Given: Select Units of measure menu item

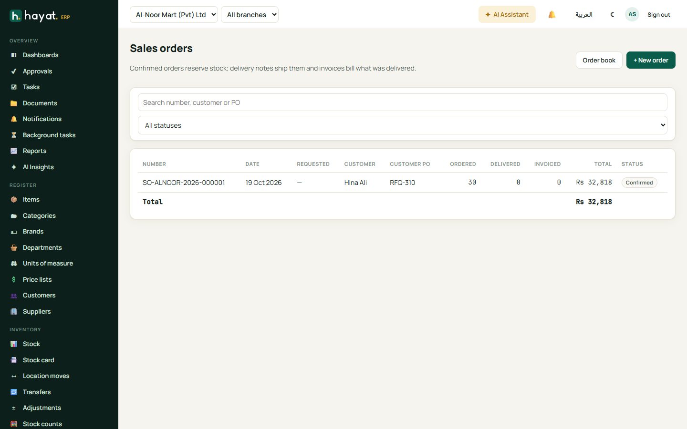Looking at the screenshot, I should coord(48,264).
